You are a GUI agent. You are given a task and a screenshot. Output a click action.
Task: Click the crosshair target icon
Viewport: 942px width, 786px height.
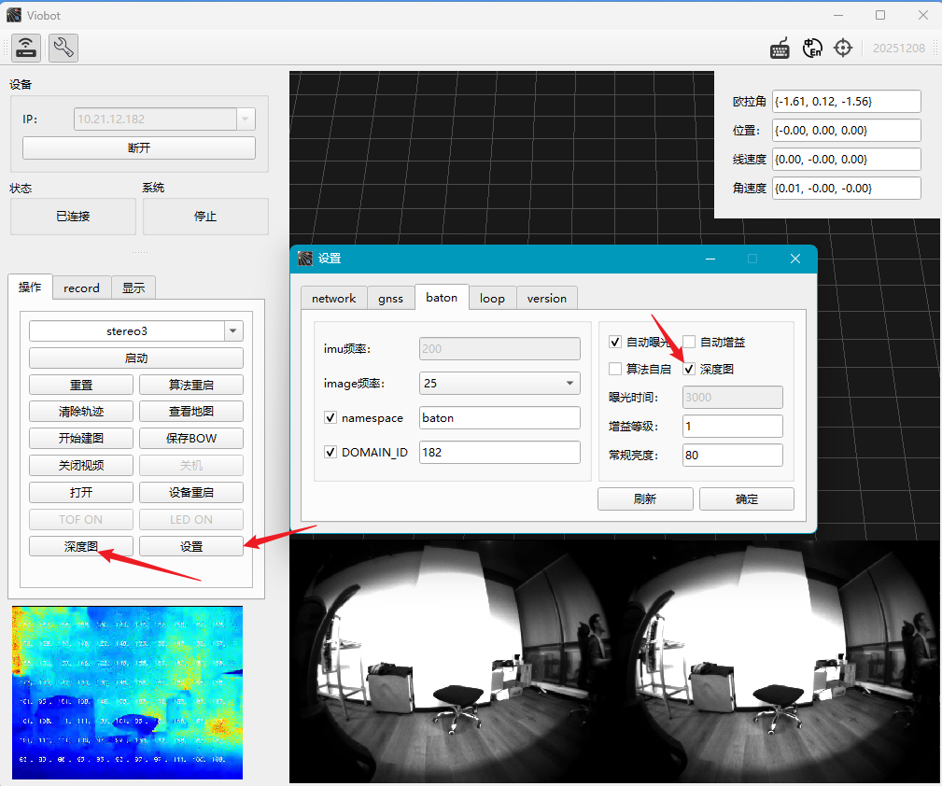[843, 48]
